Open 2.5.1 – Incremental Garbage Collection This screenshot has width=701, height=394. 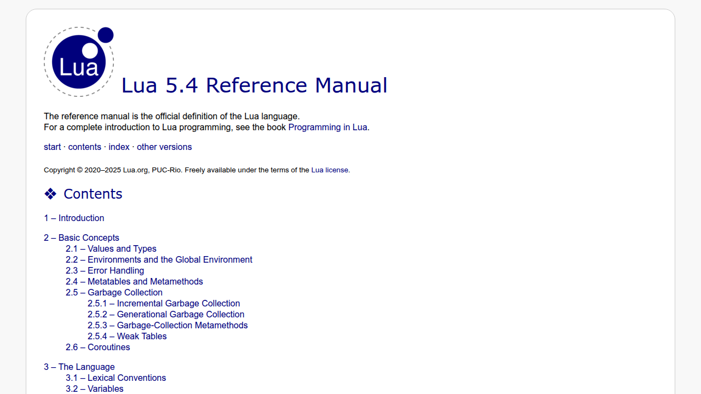point(164,303)
